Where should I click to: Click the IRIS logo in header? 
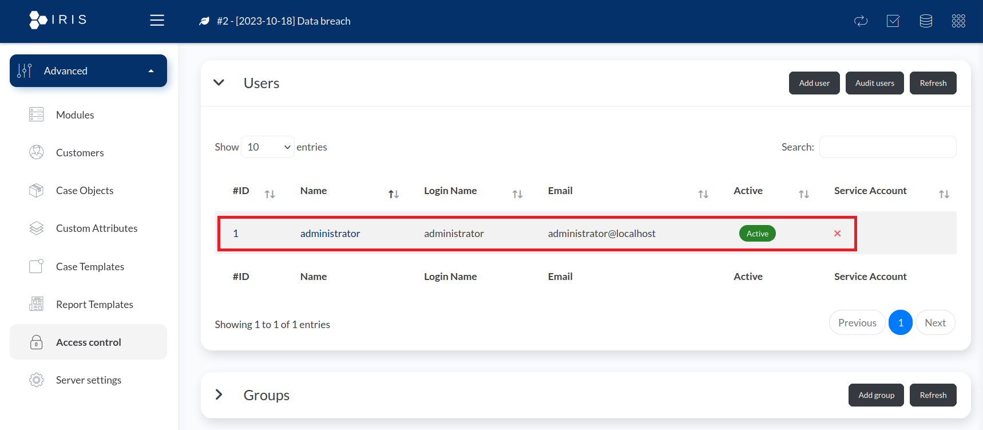coord(58,20)
